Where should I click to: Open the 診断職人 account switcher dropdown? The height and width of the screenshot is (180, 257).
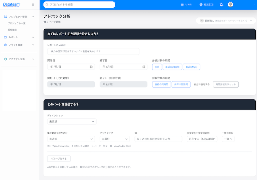[226, 21]
